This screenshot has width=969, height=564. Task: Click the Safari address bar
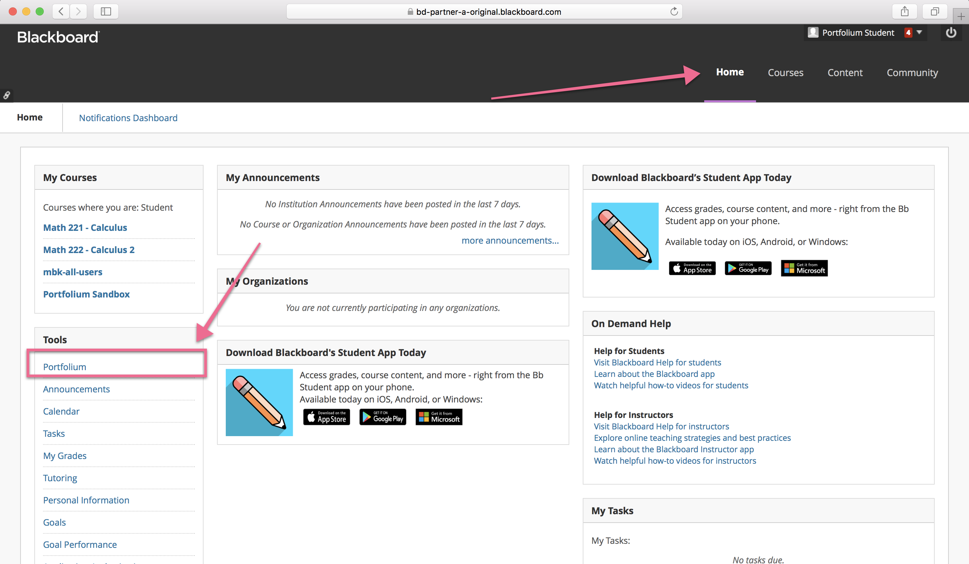click(x=485, y=11)
